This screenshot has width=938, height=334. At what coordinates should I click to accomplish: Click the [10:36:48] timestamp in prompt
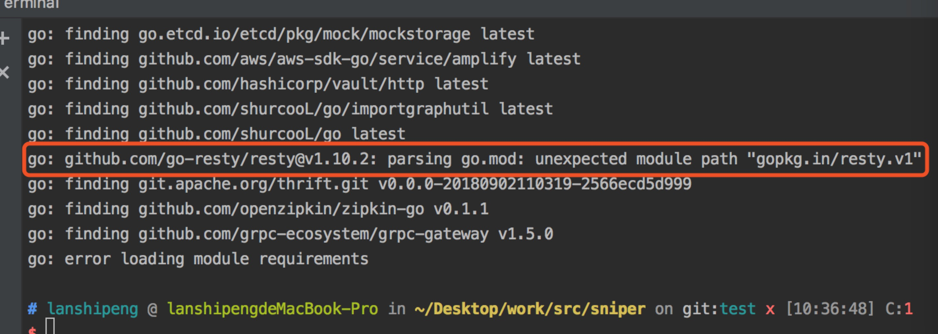point(830,309)
